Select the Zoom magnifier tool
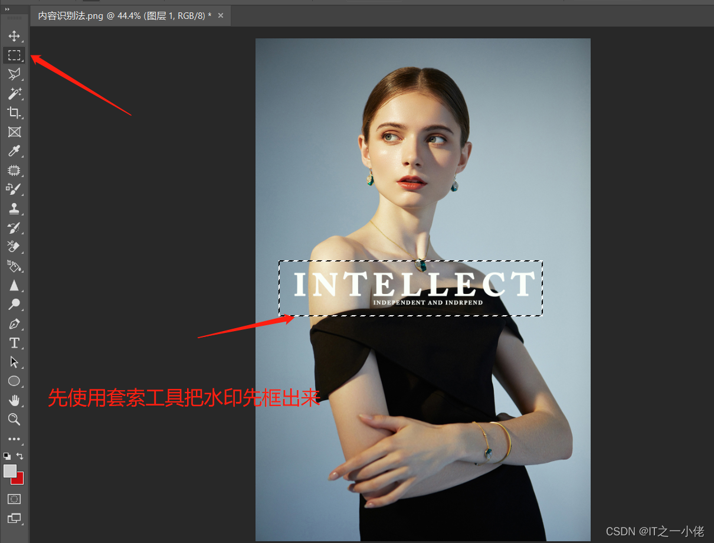The width and height of the screenshot is (714, 543). click(x=14, y=420)
